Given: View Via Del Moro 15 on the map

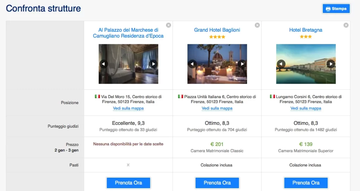Looking at the screenshot, I should tap(128, 108).
